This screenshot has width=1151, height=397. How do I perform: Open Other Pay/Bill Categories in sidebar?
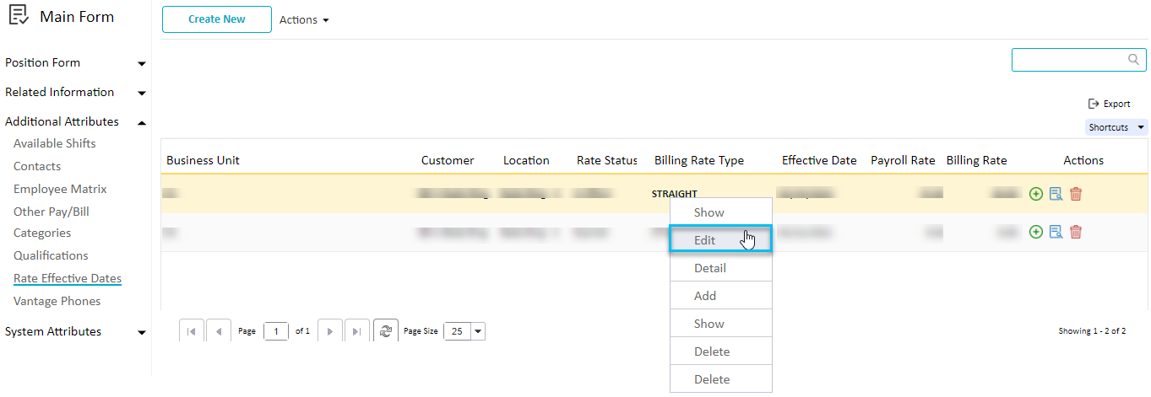52,222
